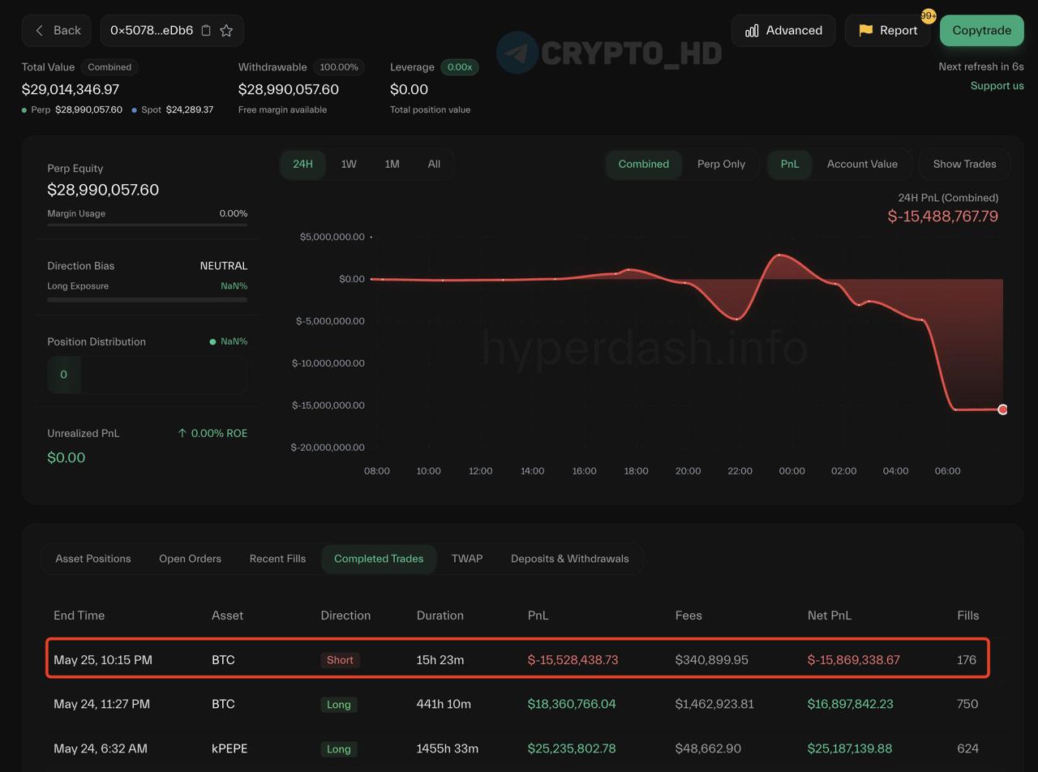Select the highlighted BTC Short trade row
Viewport: 1038px width, 772px height.
click(517, 659)
